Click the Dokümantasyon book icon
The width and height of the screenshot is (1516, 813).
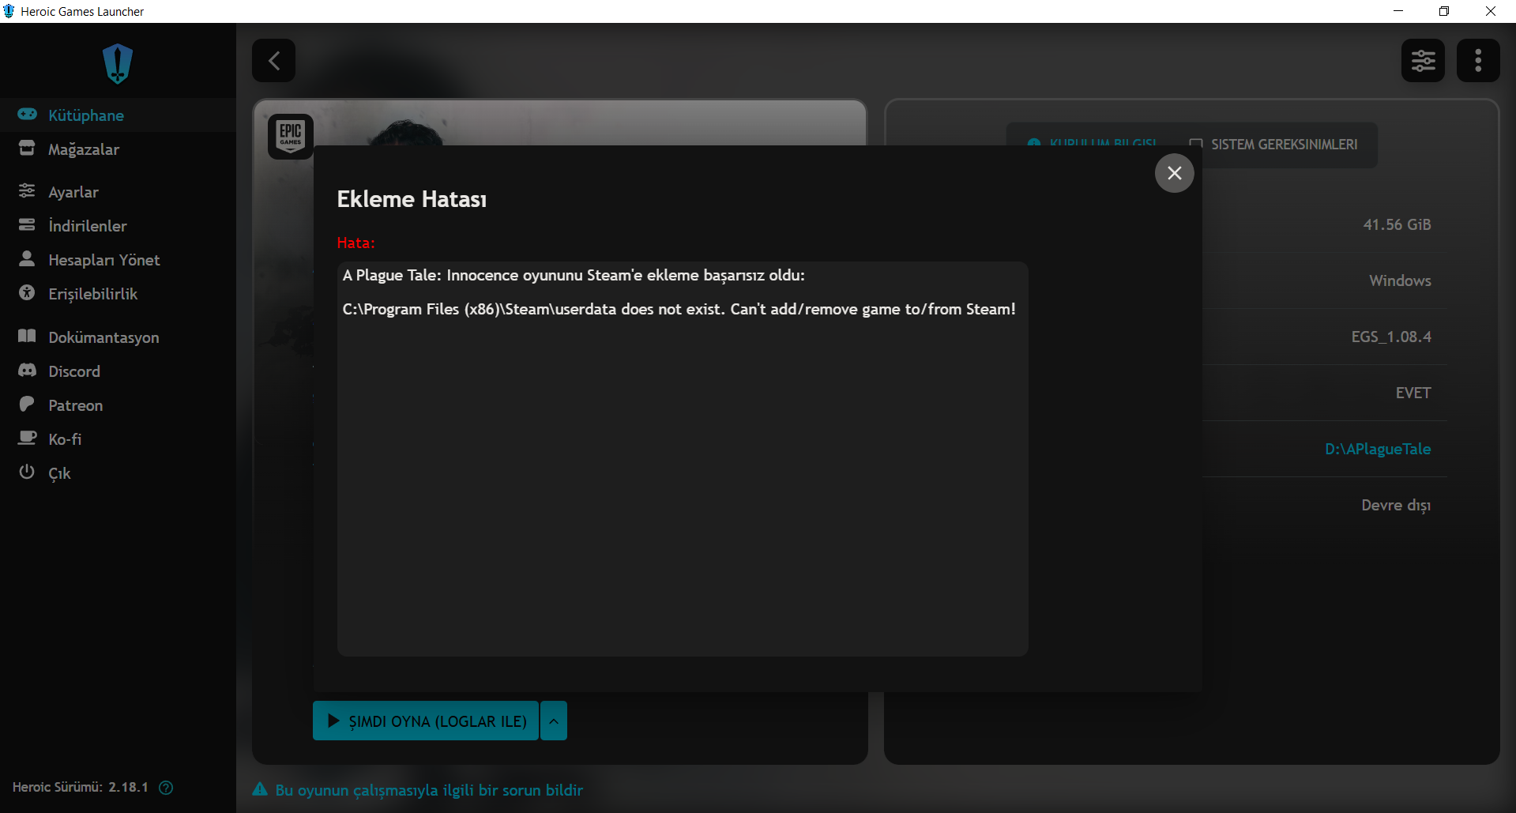(x=27, y=337)
